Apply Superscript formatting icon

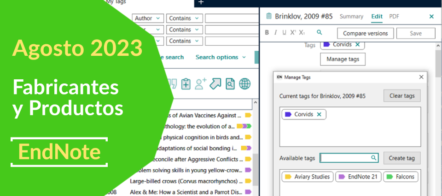293,32
